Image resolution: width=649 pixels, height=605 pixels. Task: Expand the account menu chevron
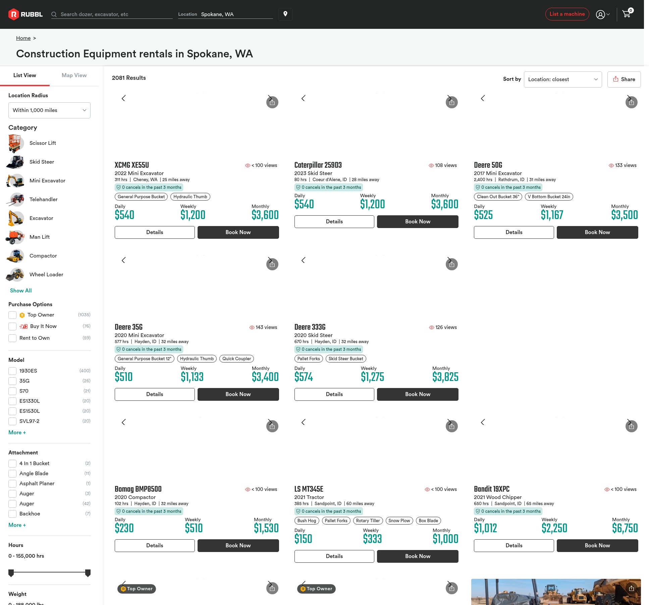pyautogui.click(x=608, y=14)
